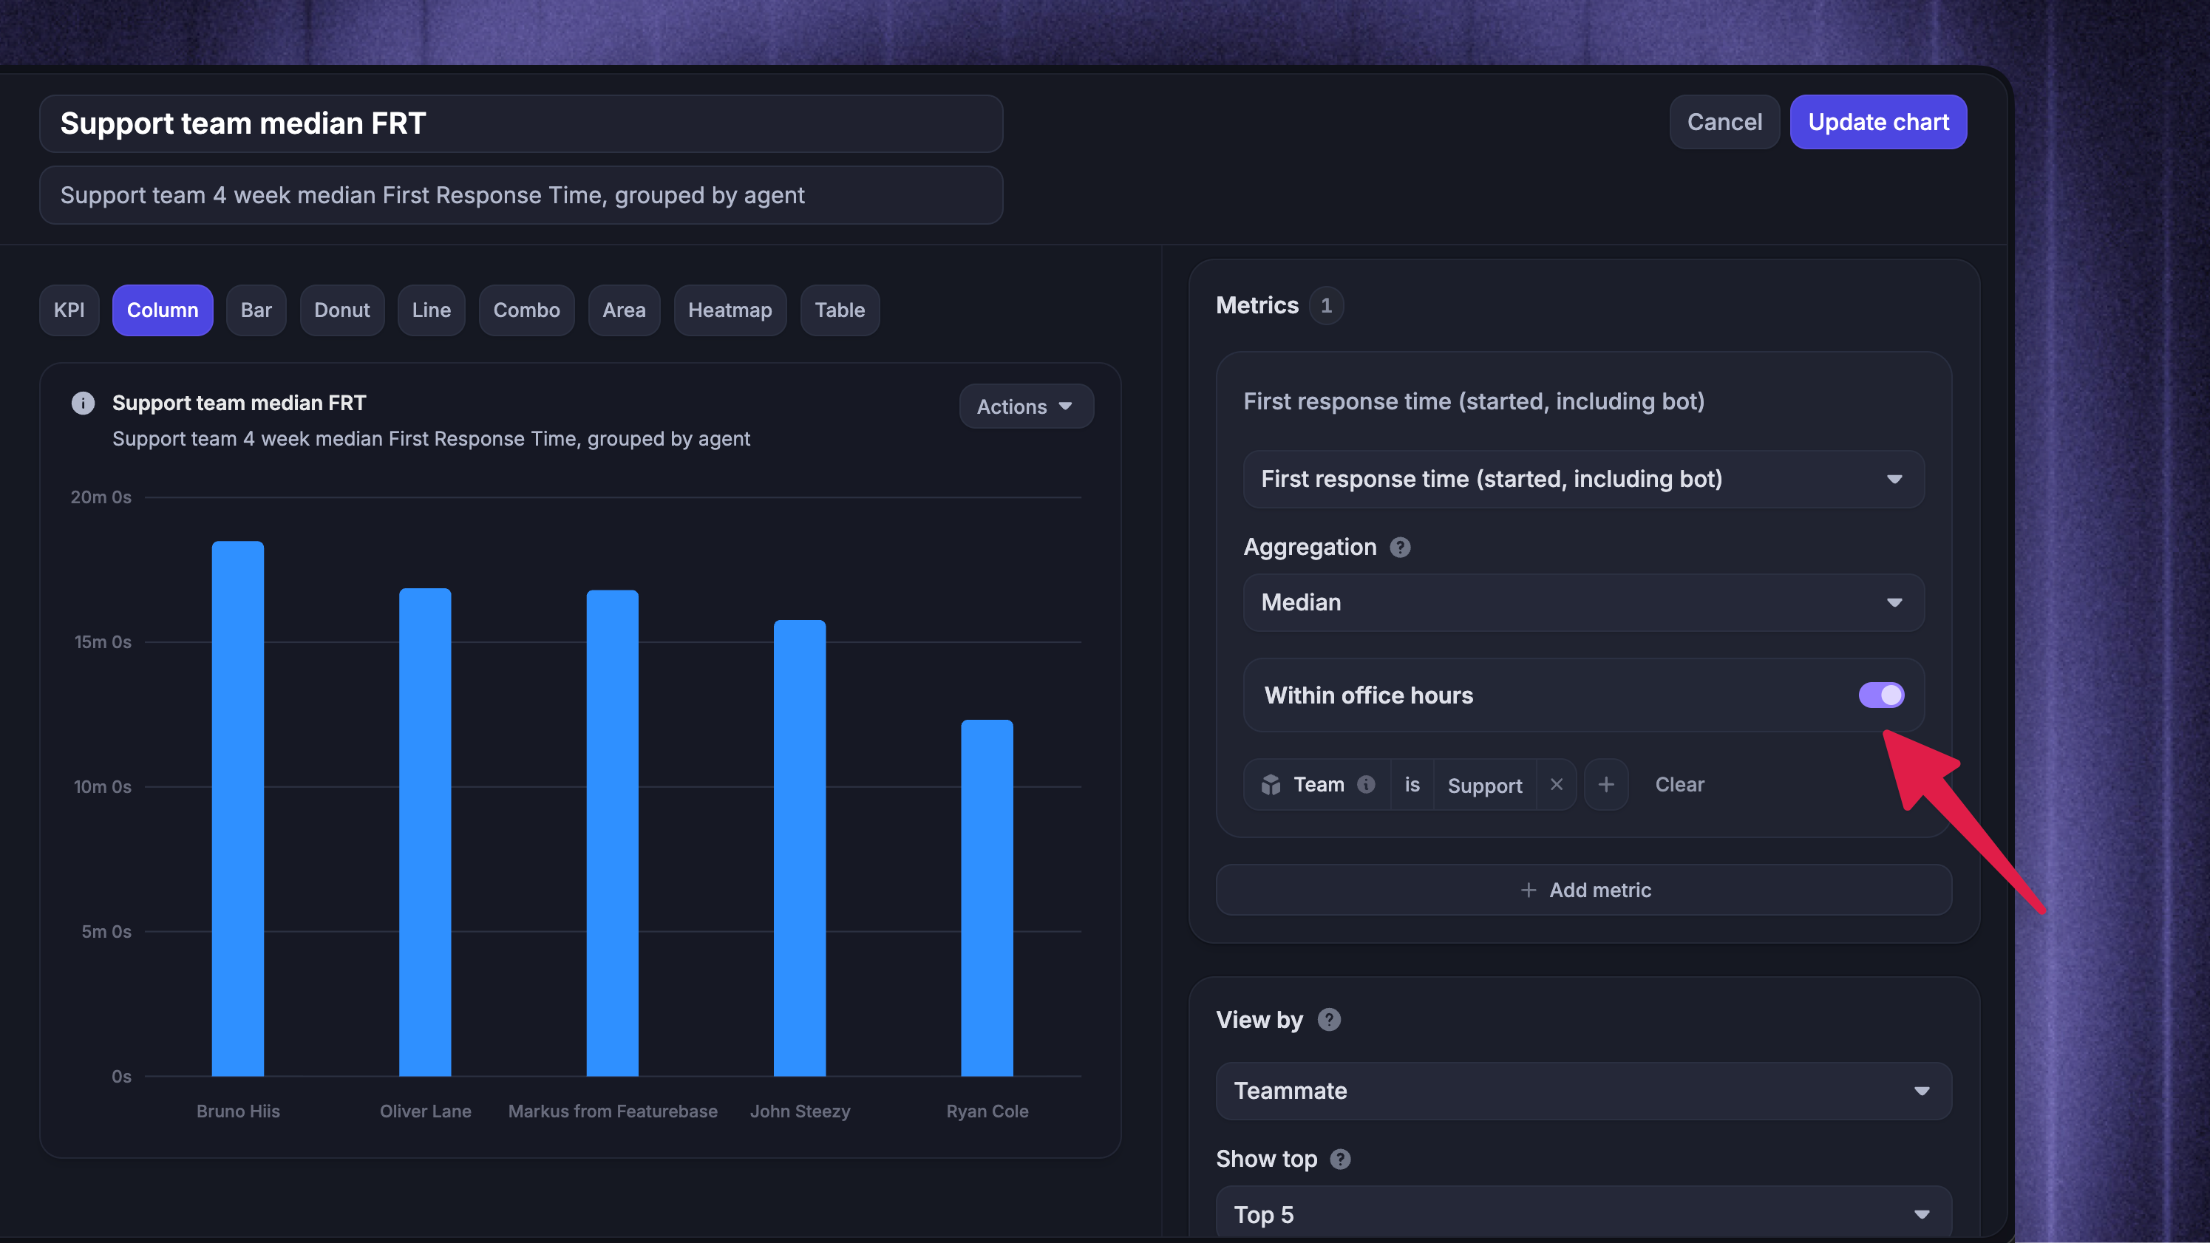Switch to the Heatmap chart type
Image resolution: width=2210 pixels, height=1243 pixels.
pyautogui.click(x=730, y=310)
